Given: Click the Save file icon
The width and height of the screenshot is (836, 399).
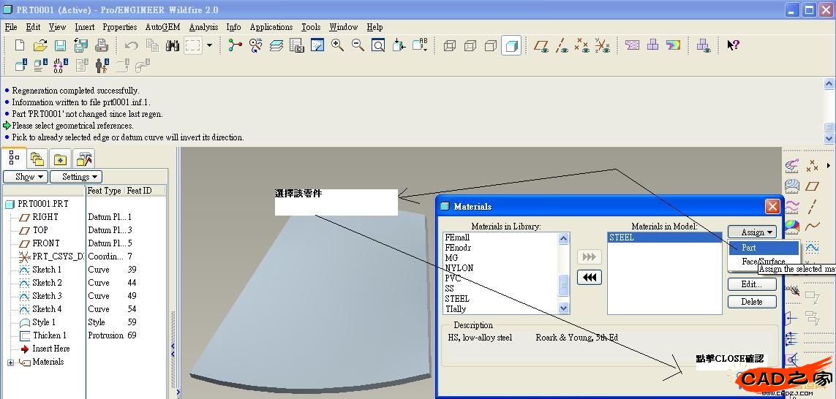Looking at the screenshot, I should coord(60,45).
